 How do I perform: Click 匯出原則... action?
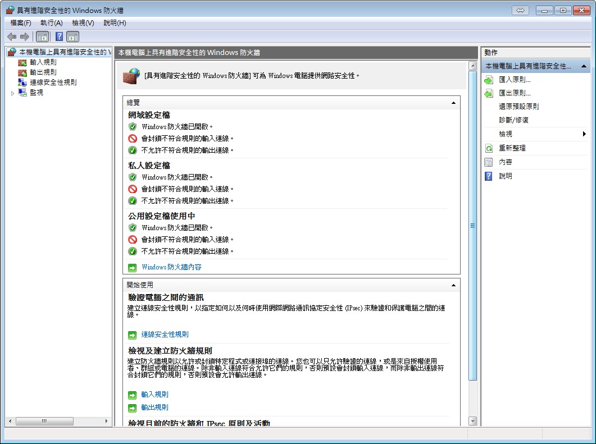(x=515, y=93)
